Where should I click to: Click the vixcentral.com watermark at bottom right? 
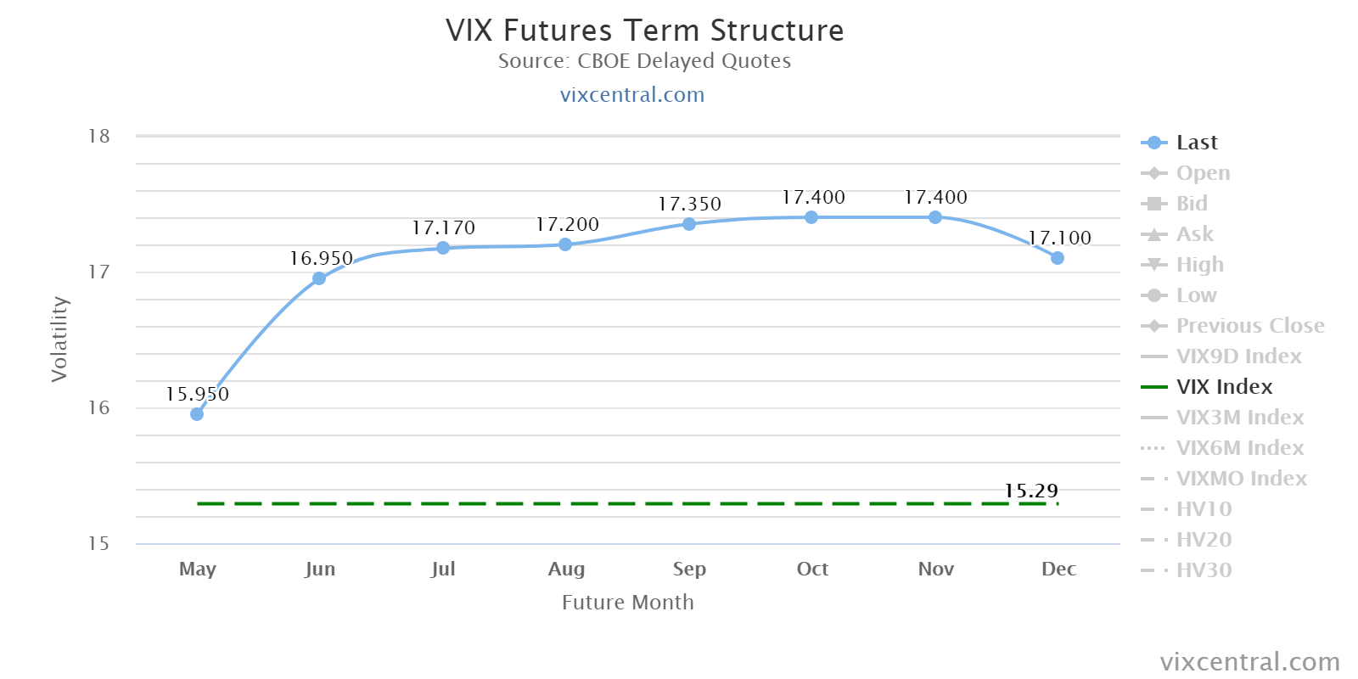click(x=1249, y=661)
